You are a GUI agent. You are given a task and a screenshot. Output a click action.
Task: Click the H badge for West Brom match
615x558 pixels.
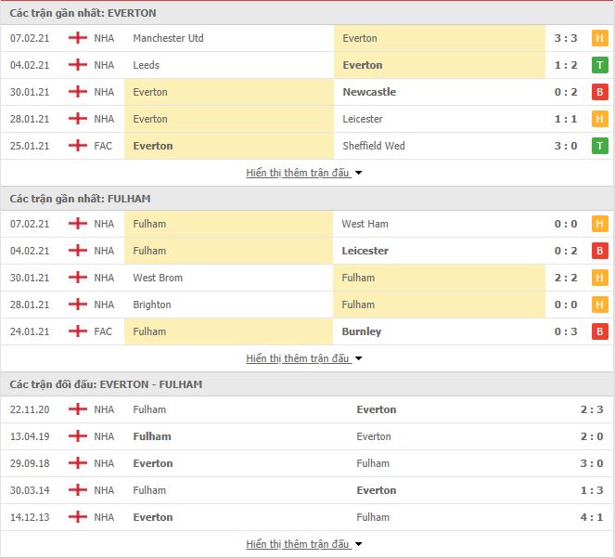(x=600, y=278)
